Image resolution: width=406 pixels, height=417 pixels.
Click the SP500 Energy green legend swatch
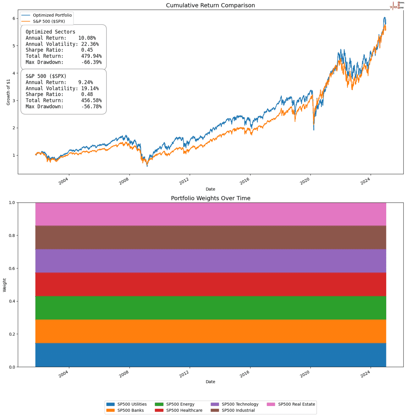159,404
